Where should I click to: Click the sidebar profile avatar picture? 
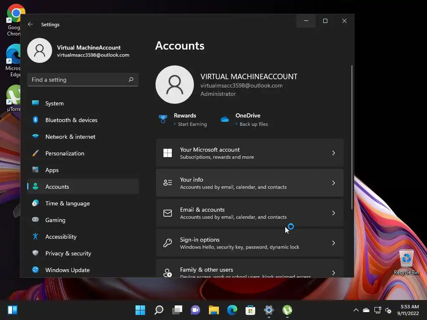tap(40, 50)
